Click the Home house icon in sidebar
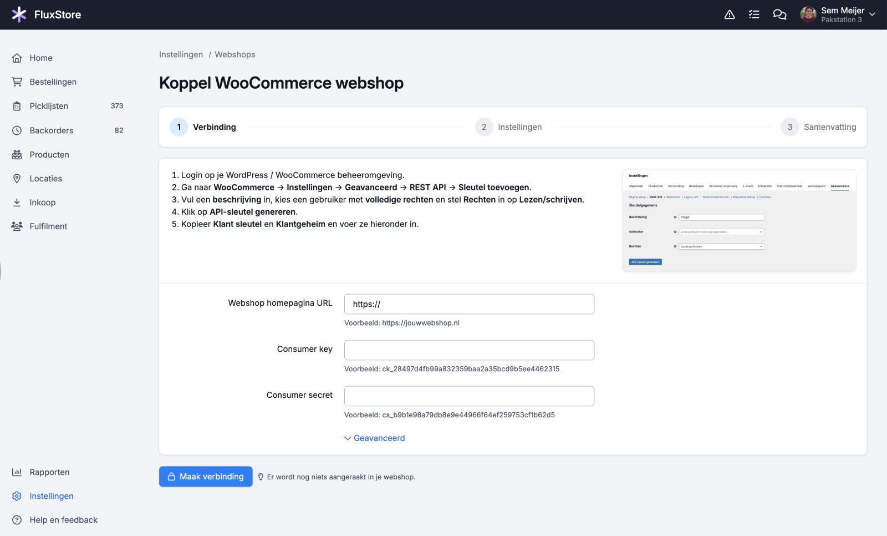The image size is (887, 536). point(17,58)
